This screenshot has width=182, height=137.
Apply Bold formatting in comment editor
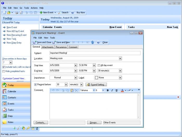(108, 90)
